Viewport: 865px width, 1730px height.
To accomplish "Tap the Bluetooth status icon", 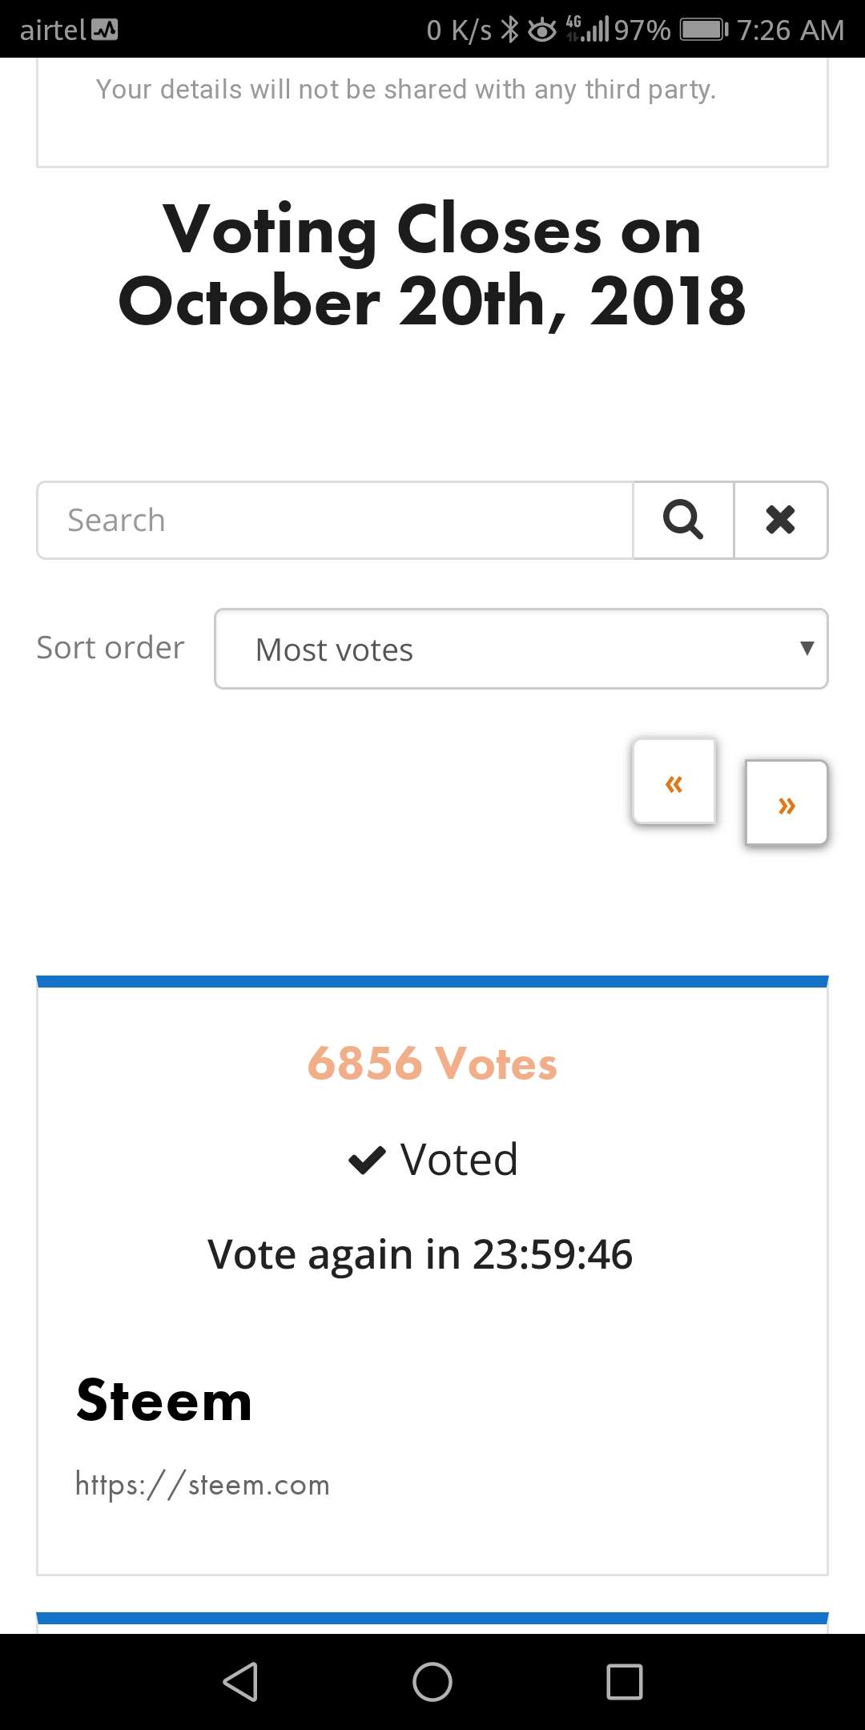I will (509, 30).
